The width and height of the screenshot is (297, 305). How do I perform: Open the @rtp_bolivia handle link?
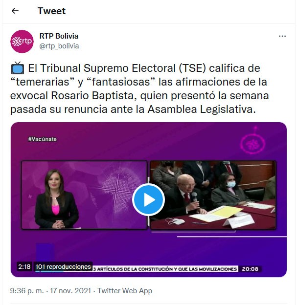tap(59, 46)
